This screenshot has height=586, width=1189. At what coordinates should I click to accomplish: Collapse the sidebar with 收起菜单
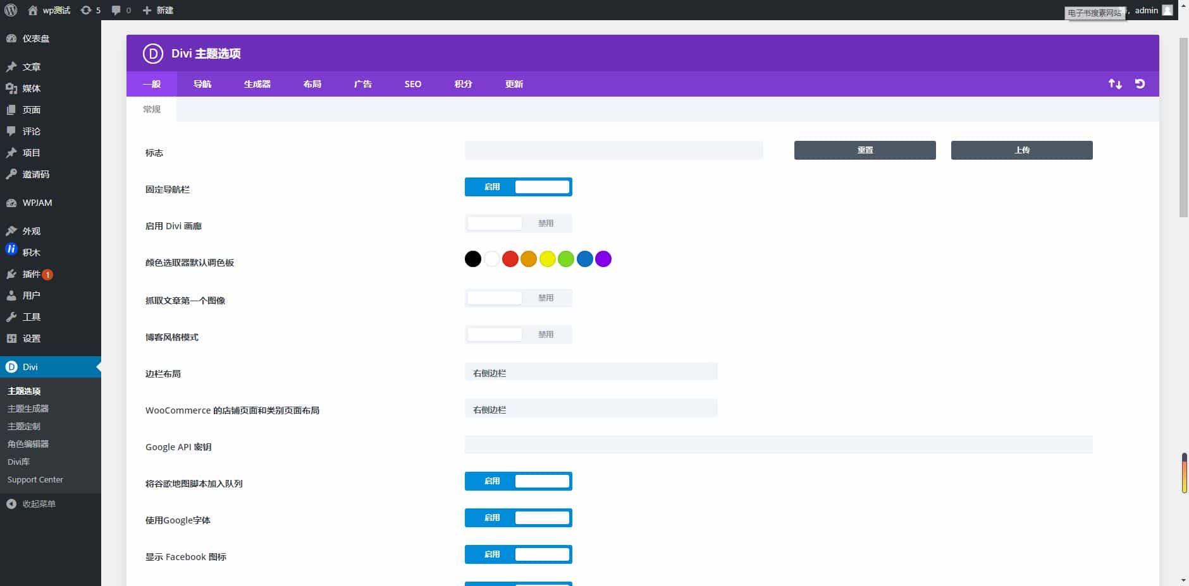[x=51, y=504]
